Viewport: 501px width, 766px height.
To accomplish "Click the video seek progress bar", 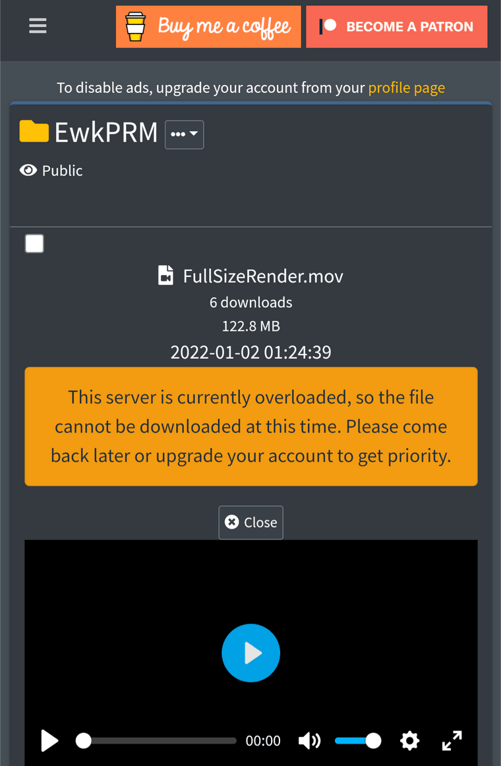I will pos(156,740).
